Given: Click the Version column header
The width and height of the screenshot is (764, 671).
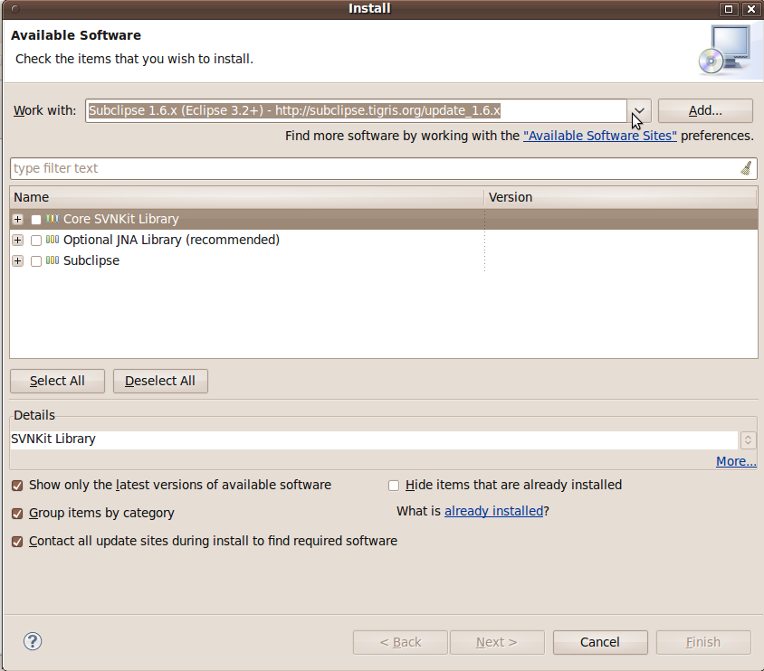Looking at the screenshot, I should [620, 197].
